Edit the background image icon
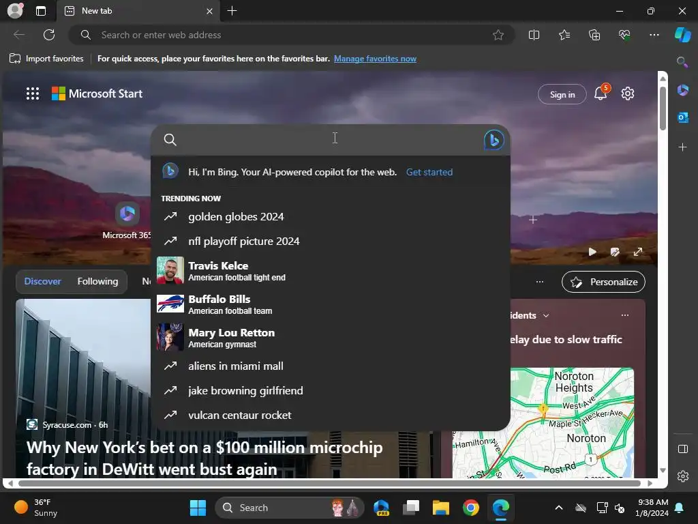Image resolution: width=698 pixels, height=524 pixels. point(615,252)
